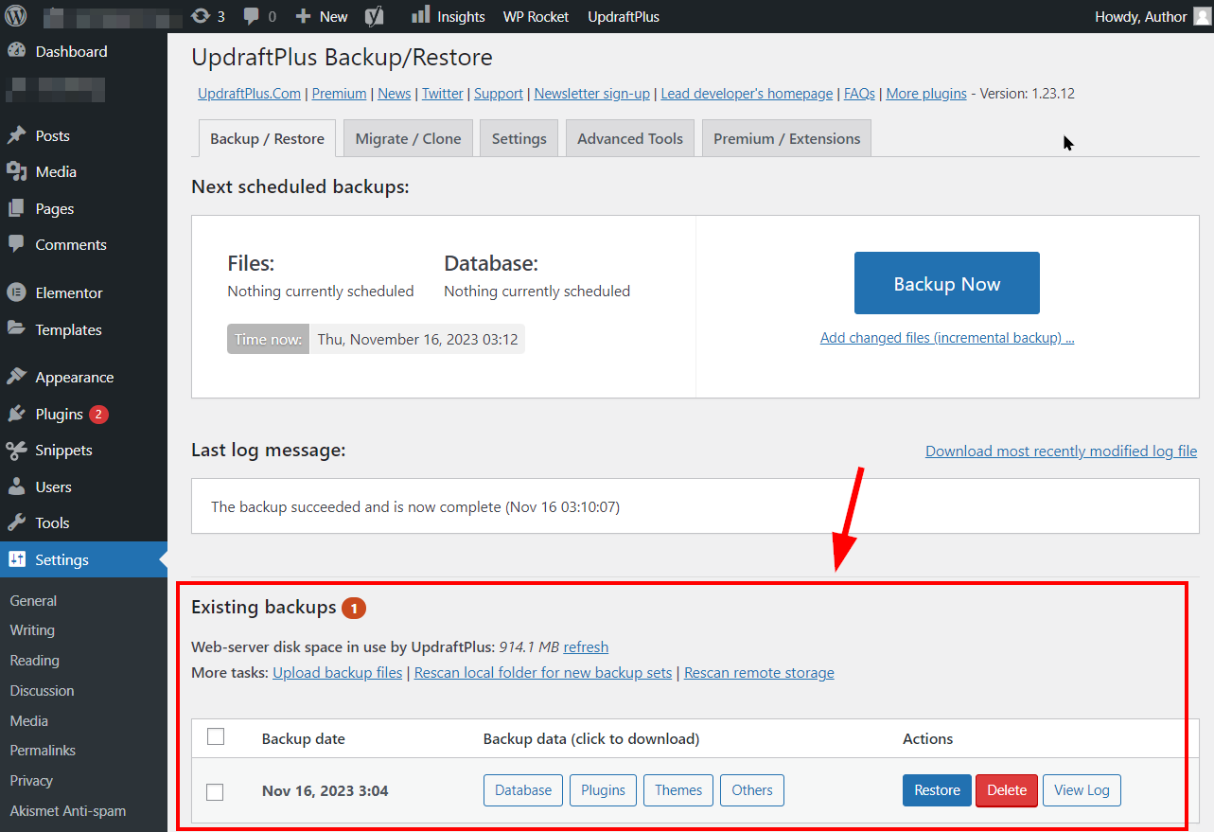
Task: Click the Templates folder icon
Action: pos(17,329)
